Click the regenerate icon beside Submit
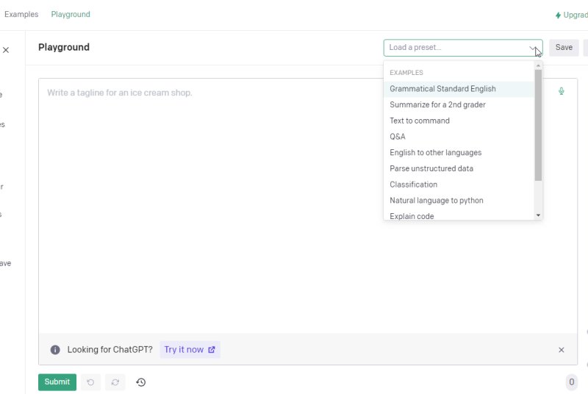 (115, 382)
